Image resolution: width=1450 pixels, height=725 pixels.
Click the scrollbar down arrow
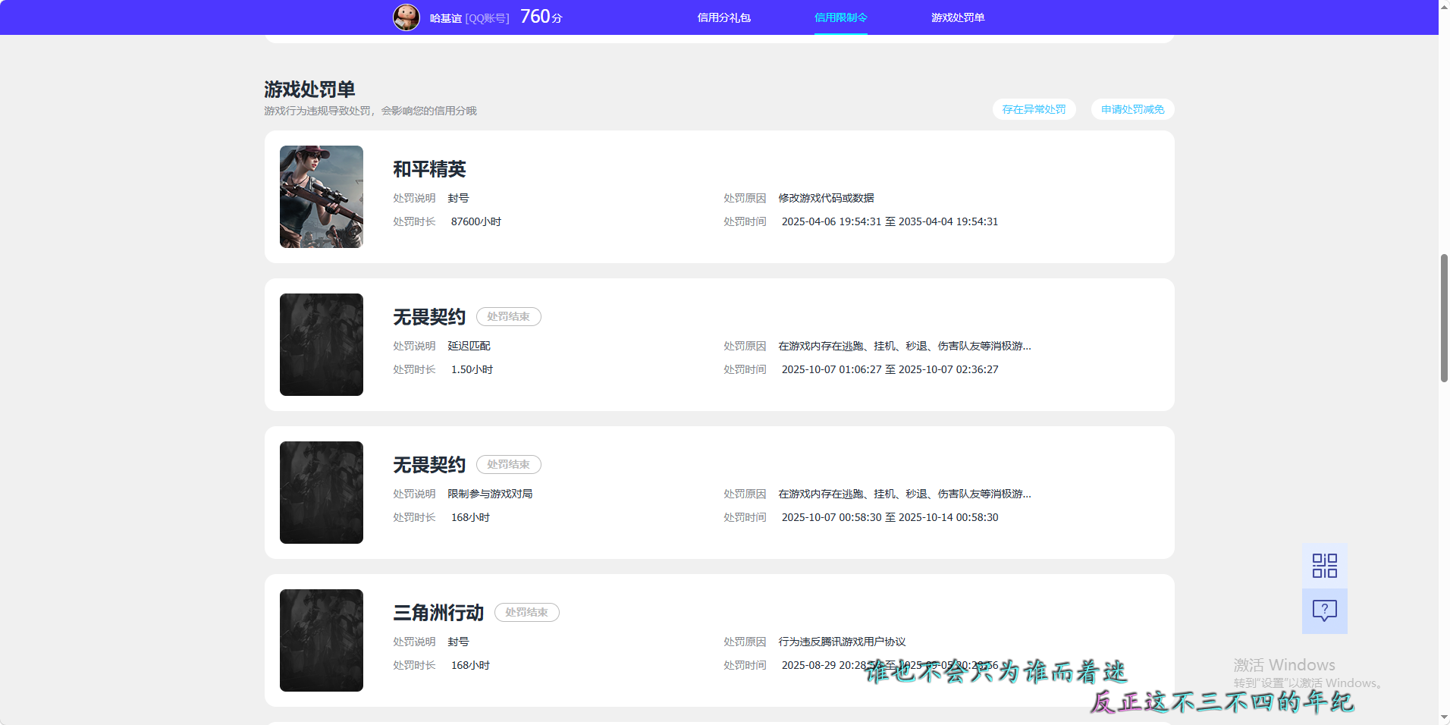[1444, 718]
